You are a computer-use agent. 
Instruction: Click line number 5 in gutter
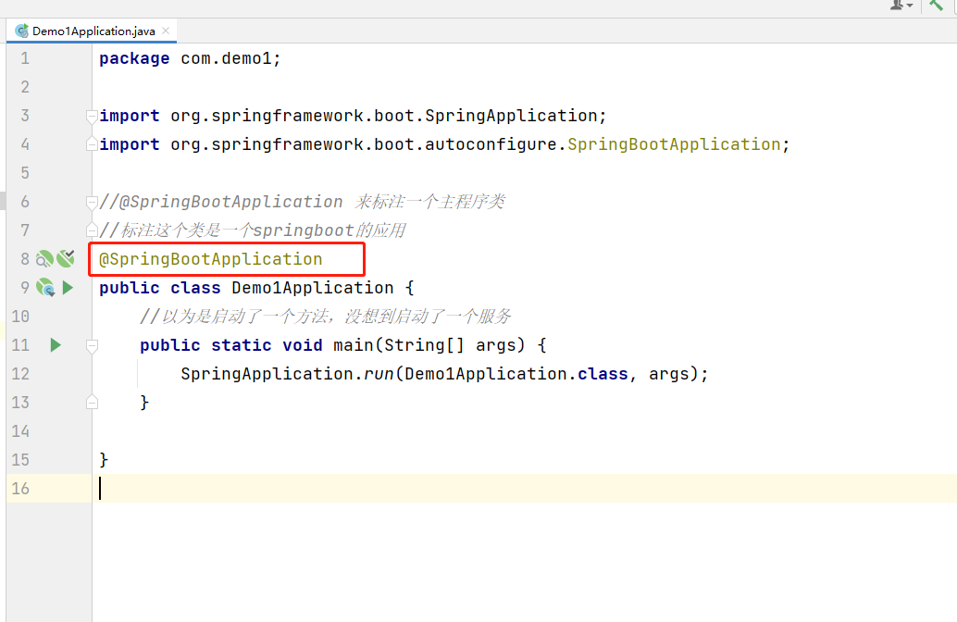pos(25,173)
